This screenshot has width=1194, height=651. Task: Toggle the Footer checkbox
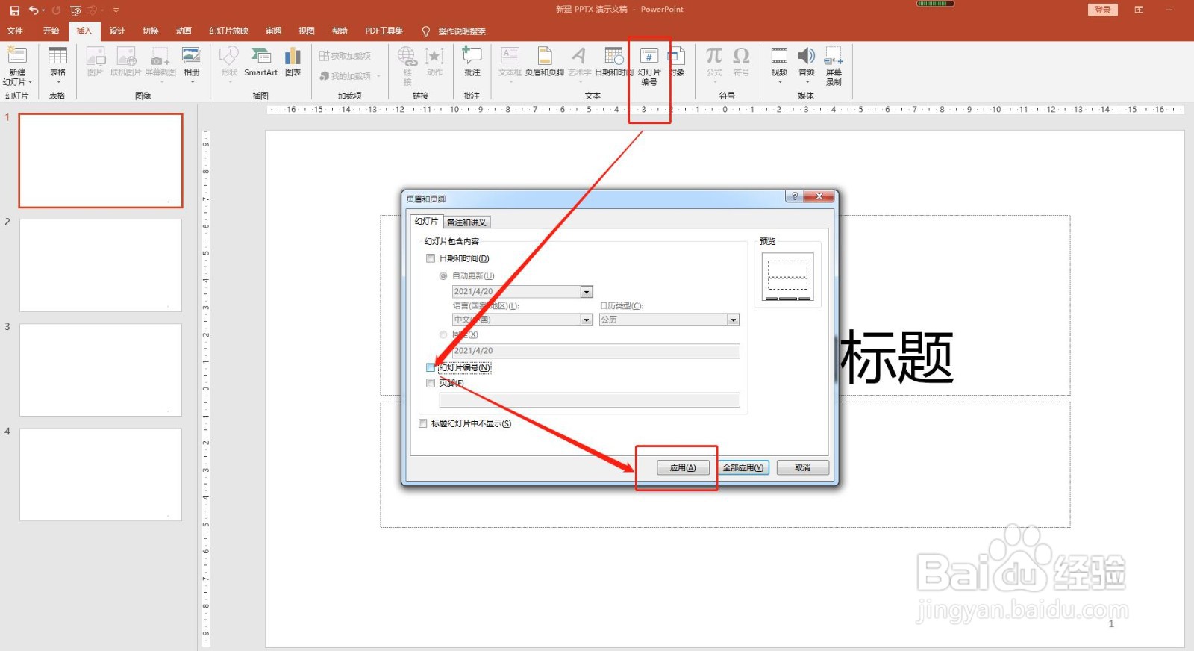click(x=431, y=383)
